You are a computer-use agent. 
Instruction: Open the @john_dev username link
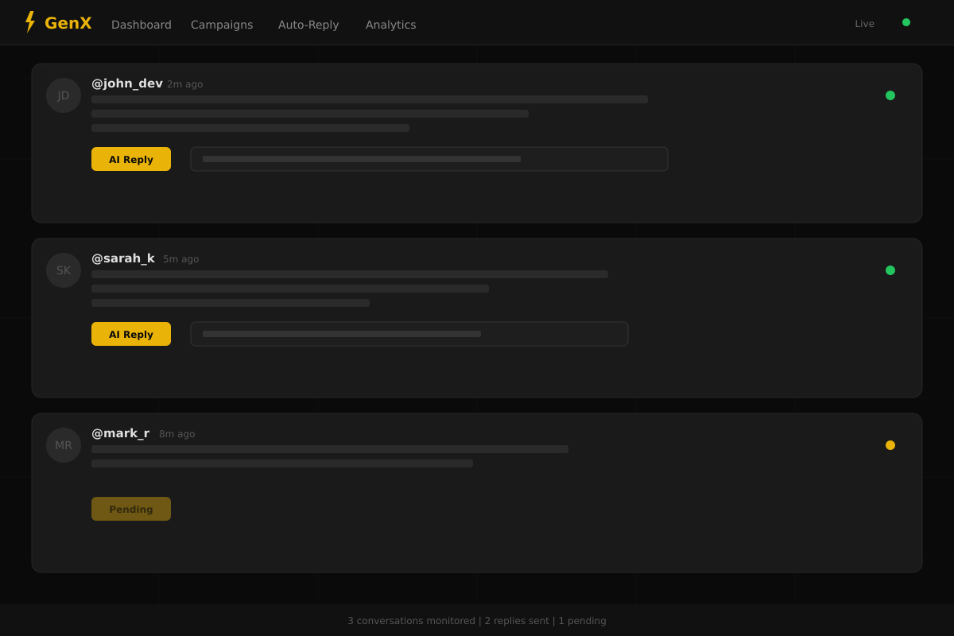[x=127, y=83]
